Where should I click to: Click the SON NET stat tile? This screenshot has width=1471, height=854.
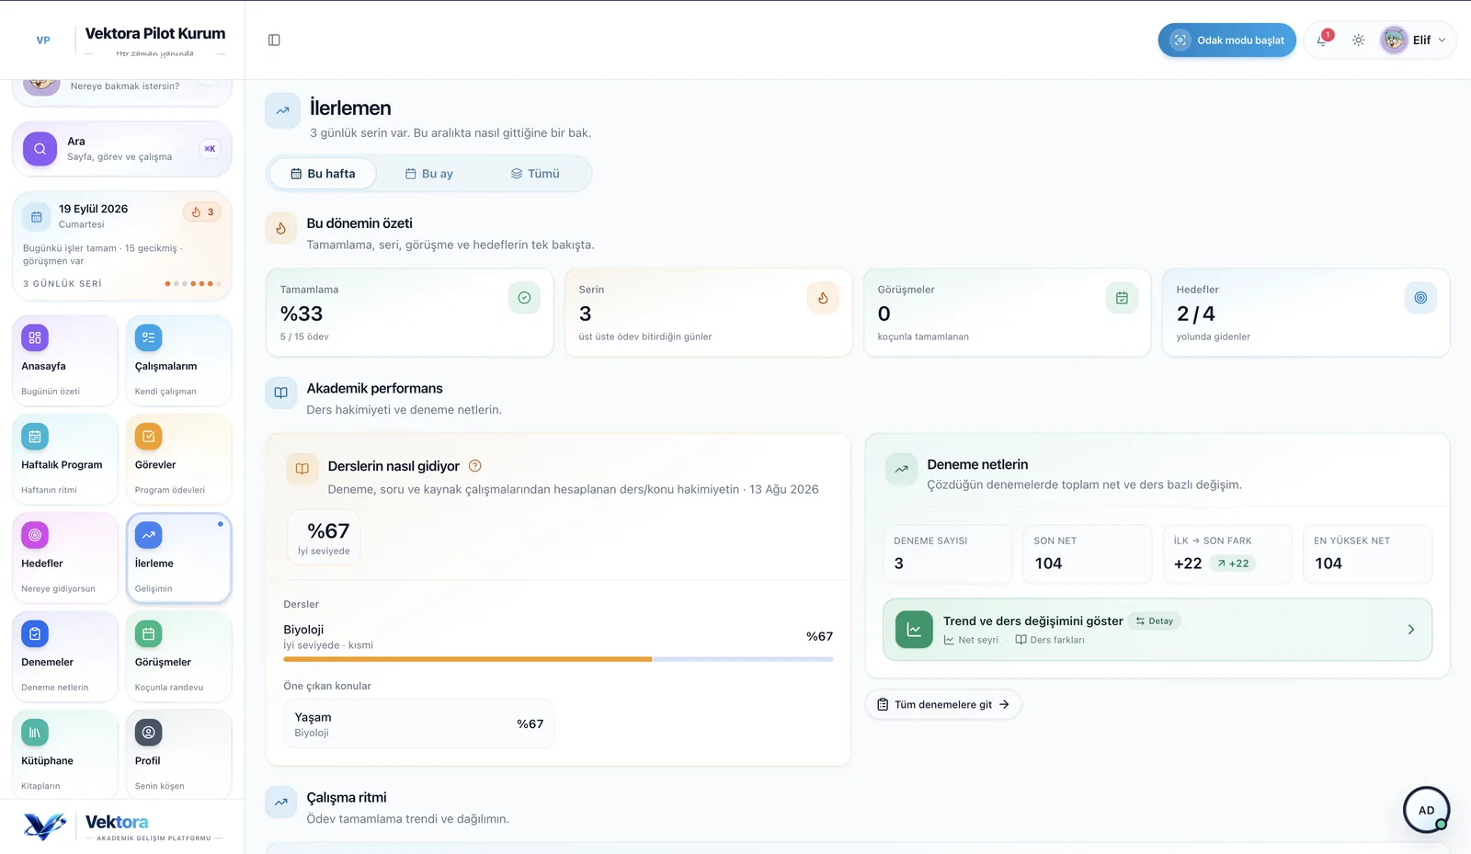(x=1087, y=554)
